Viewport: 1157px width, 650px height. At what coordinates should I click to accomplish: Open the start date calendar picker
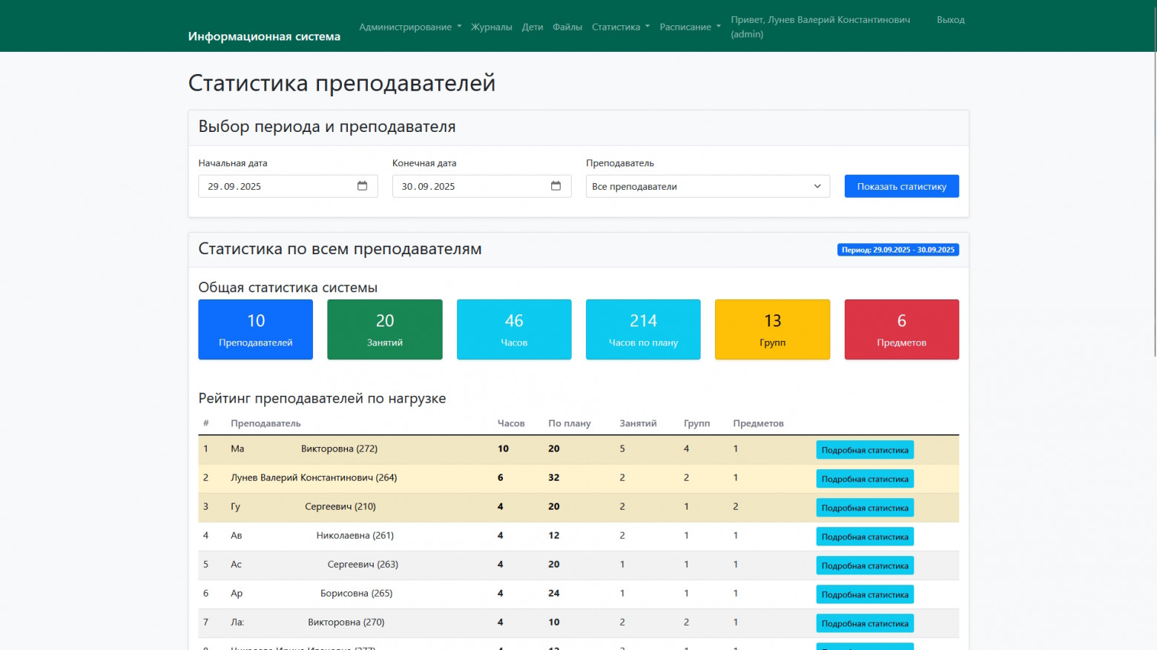pyautogui.click(x=362, y=186)
